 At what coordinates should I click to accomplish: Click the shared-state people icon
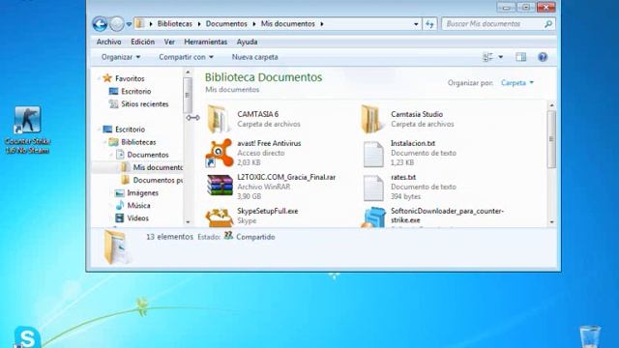228,236
